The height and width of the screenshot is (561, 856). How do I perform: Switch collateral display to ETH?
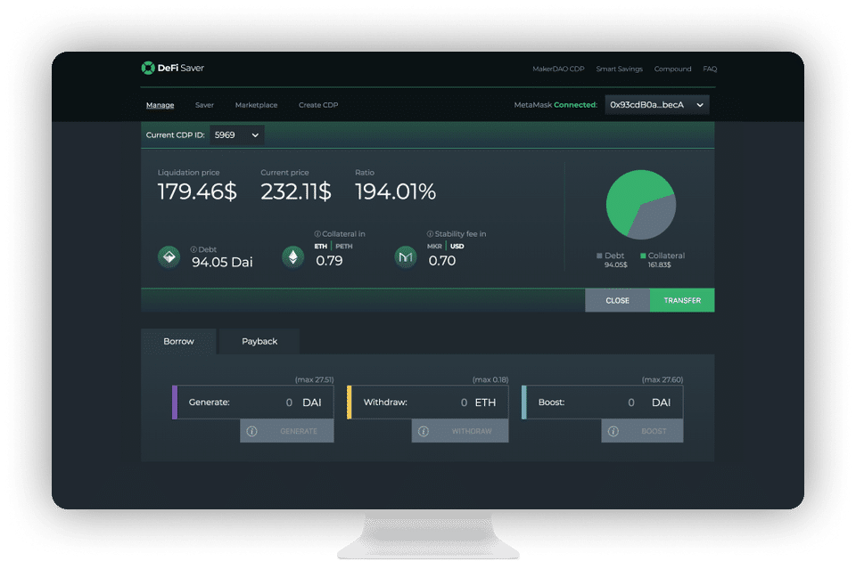coord(320,247)
